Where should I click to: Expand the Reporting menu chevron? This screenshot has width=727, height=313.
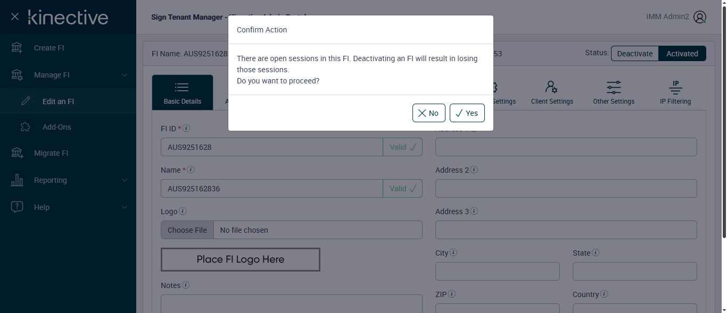tap(125, 180)
